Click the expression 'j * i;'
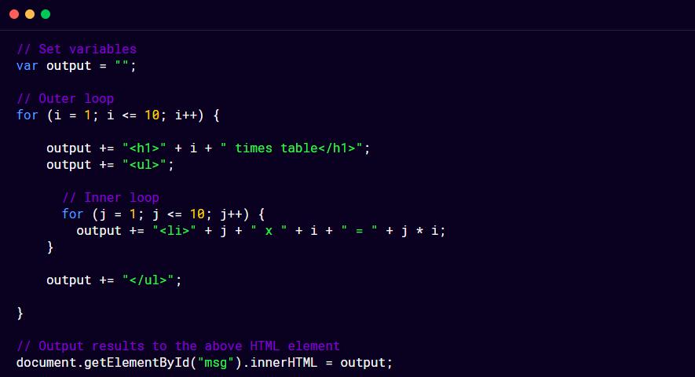This screenshot has width=695, height=377. 422,231
